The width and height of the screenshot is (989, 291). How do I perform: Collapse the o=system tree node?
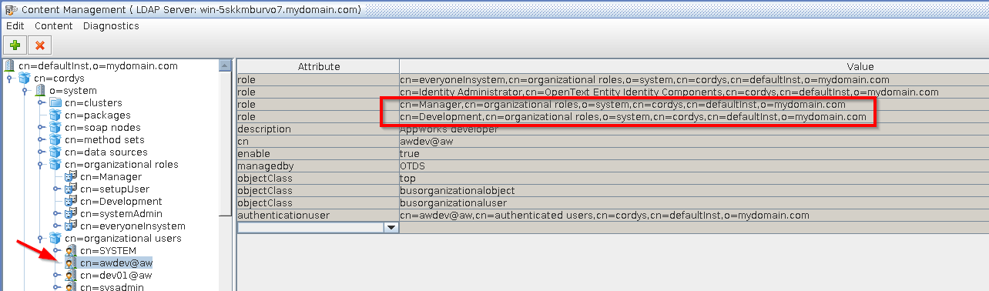[25, 91]
